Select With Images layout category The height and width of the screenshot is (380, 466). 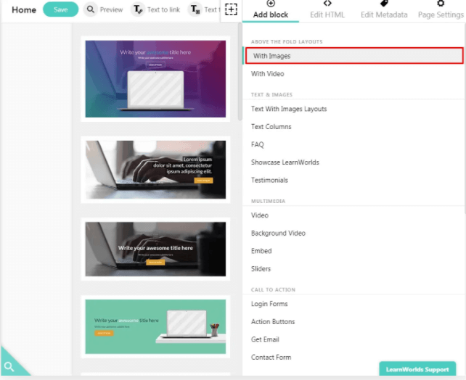pos(354,56)
